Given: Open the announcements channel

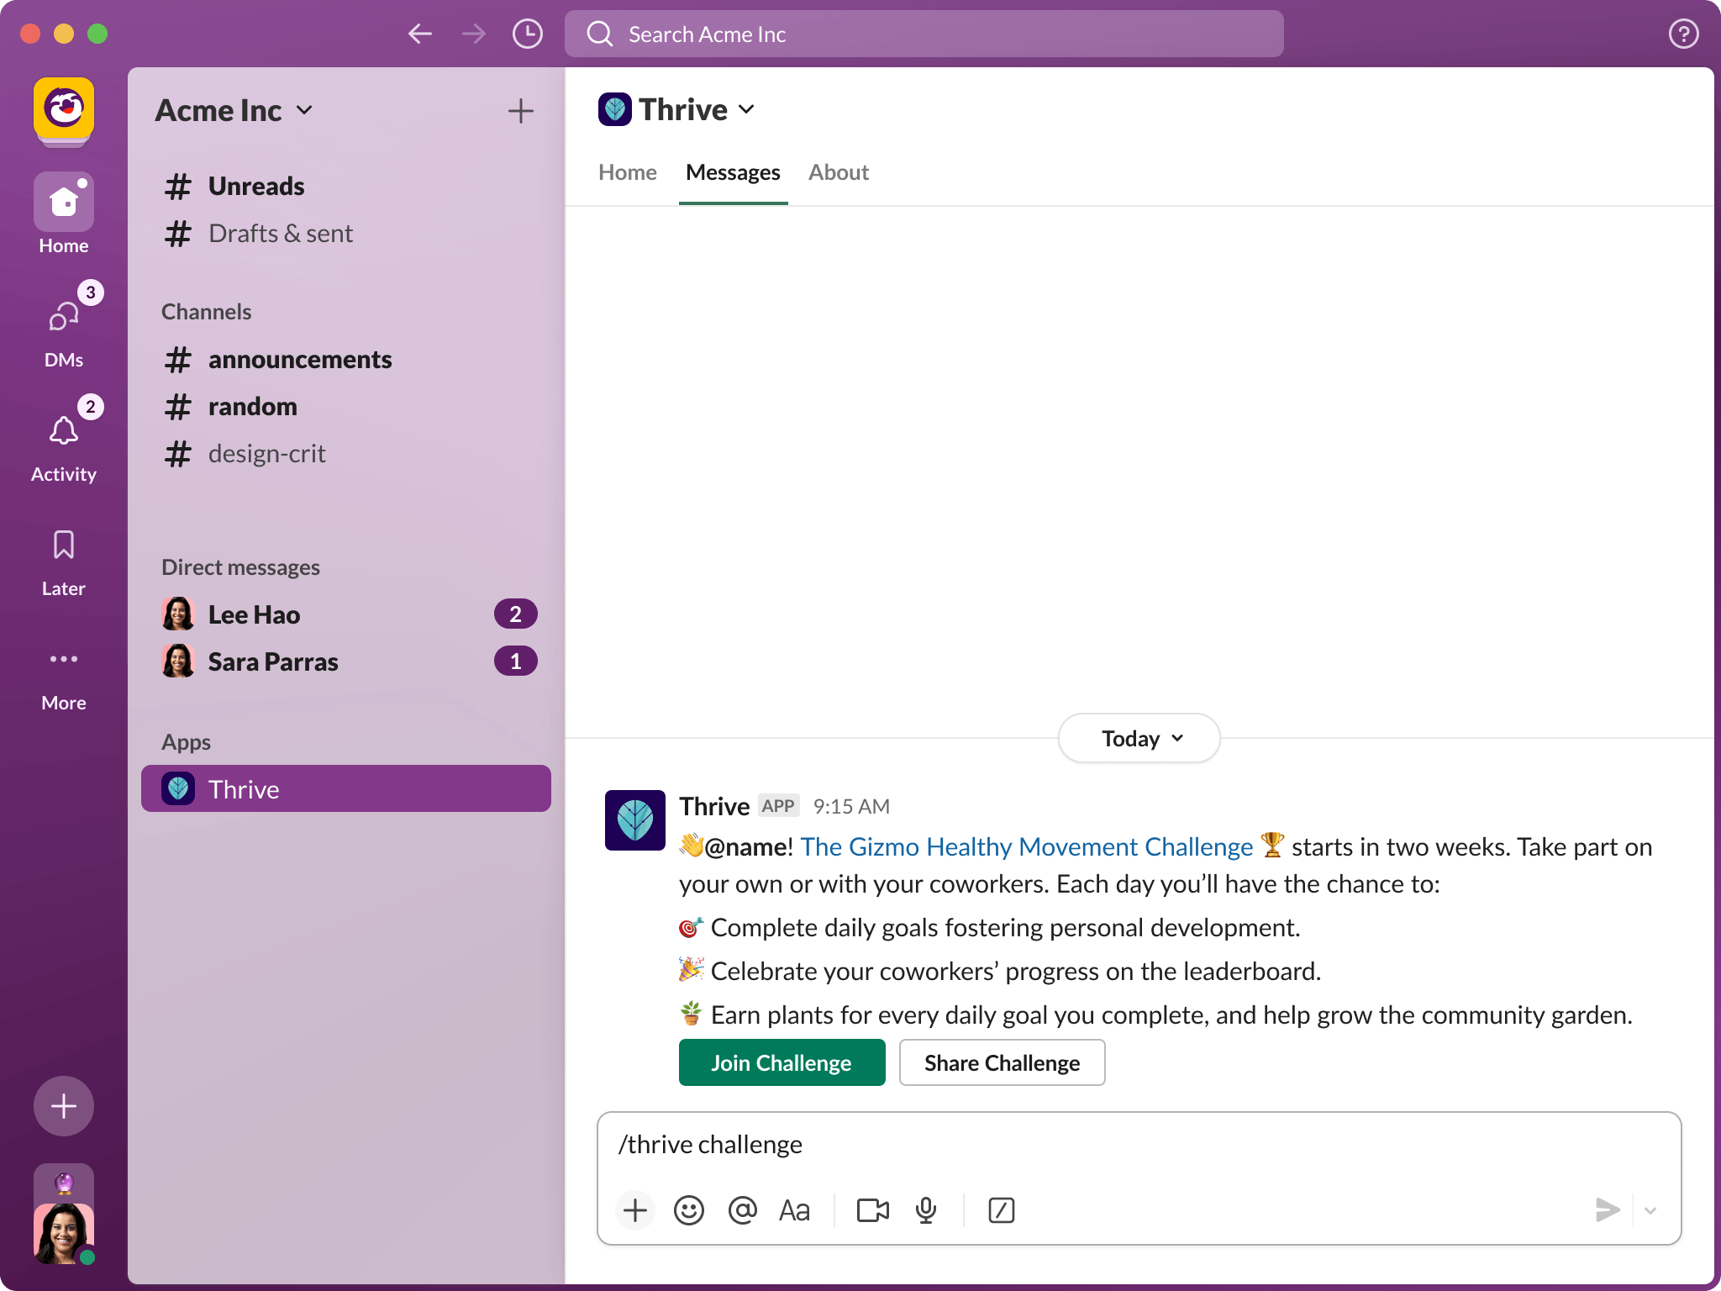Looking at the screenshot, I should click(346, 359).
